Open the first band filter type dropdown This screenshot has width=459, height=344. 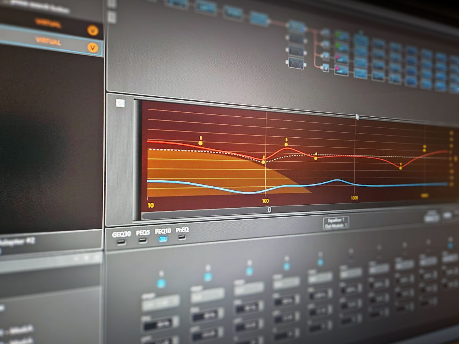pyautogui.click(x=160, y=303)
